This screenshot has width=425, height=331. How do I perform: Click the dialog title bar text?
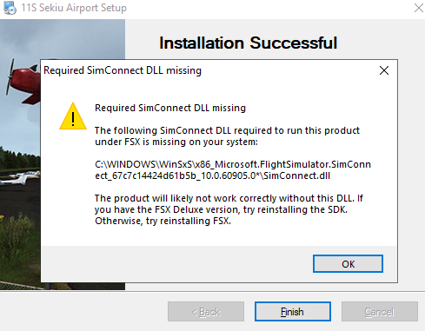(x=123, y=70)
